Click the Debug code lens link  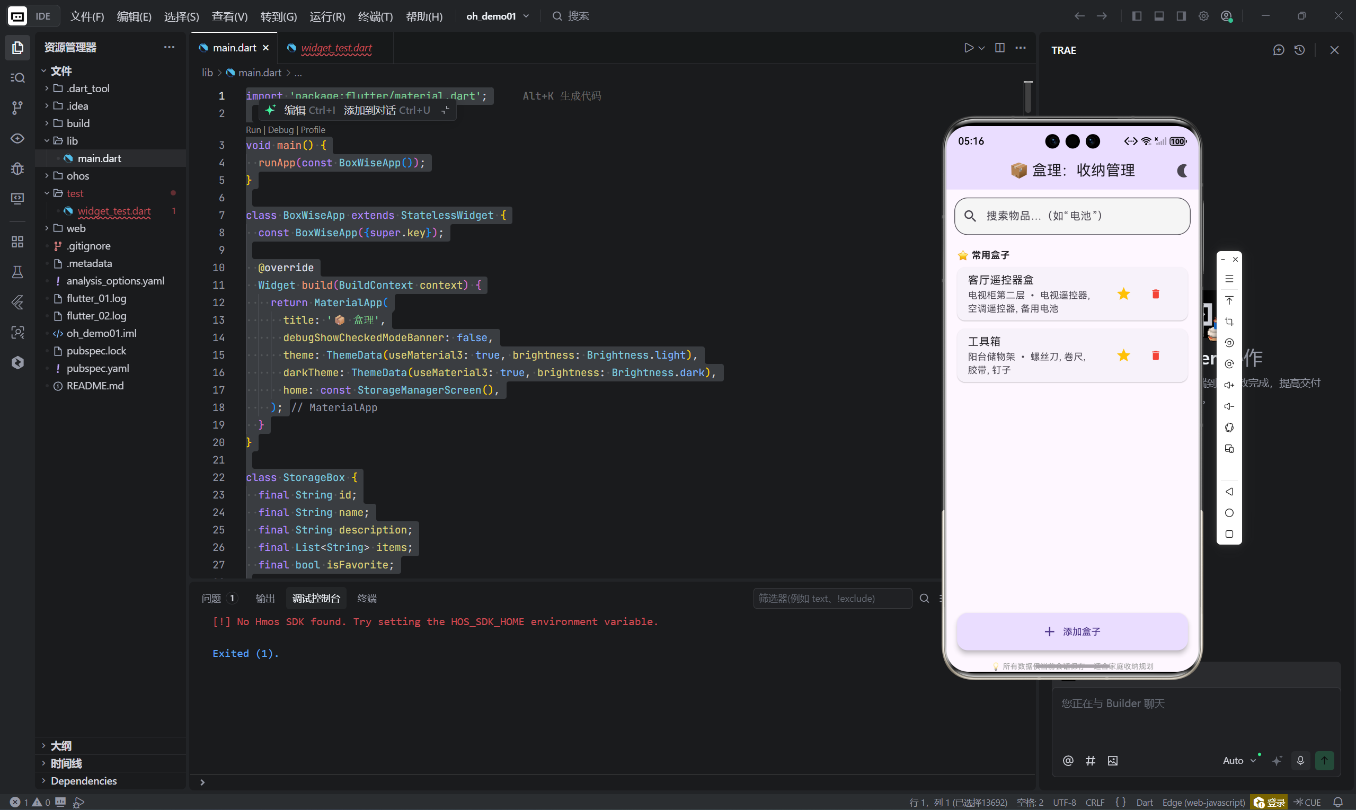[x=281, y=130]
